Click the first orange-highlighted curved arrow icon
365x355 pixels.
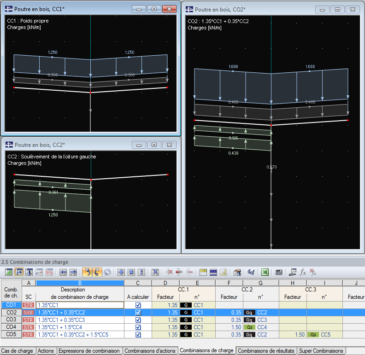point(87,272)
